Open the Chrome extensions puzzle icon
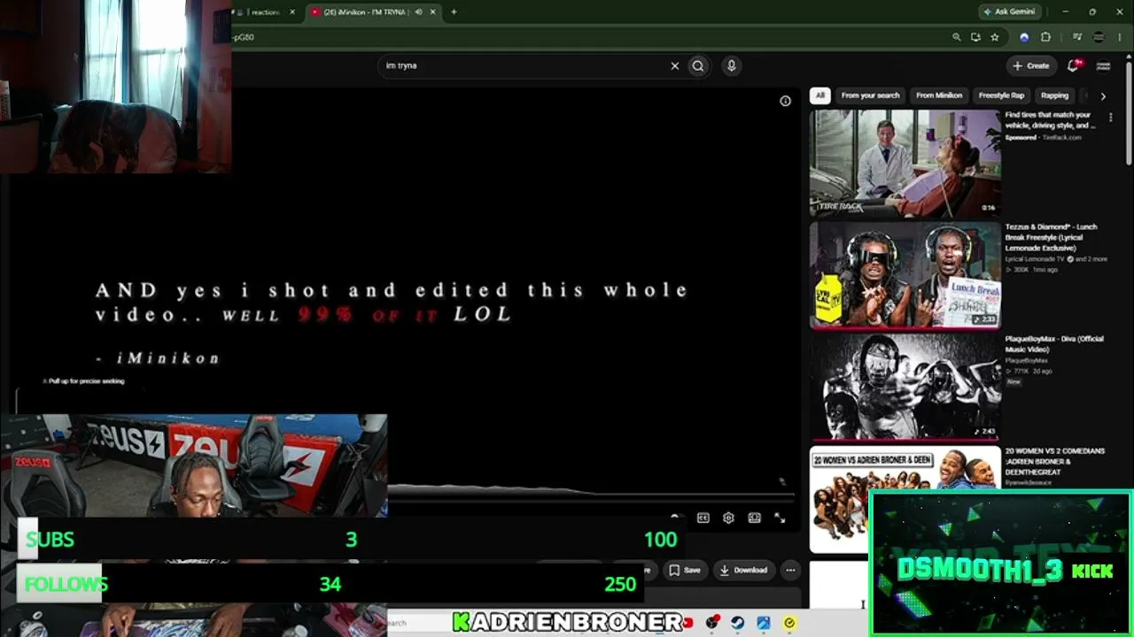This screenshot has width=1134, height=637. (1045, 37)
